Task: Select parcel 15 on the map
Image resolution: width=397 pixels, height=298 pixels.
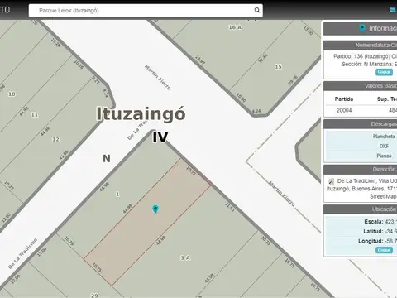Action: (x=278, y=66)
